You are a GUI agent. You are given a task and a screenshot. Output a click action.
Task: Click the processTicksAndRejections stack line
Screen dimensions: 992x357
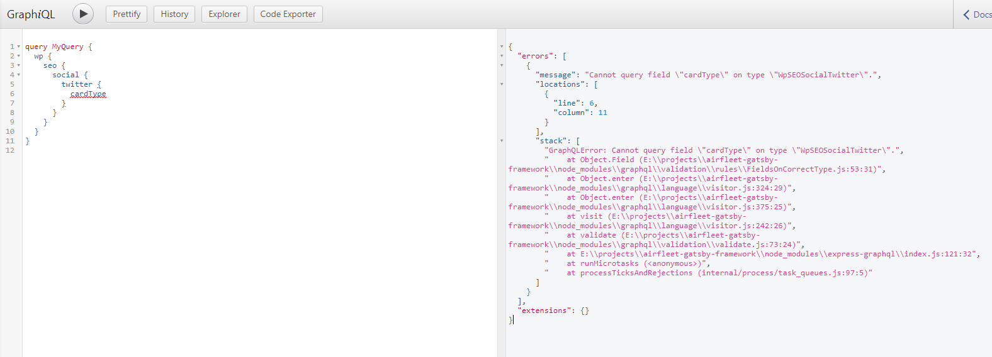coord(708,273)
